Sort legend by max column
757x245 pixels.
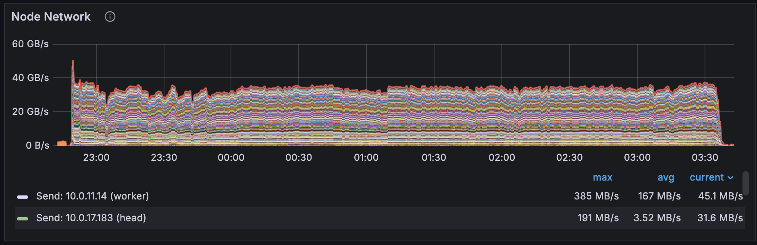pos(603,177)
